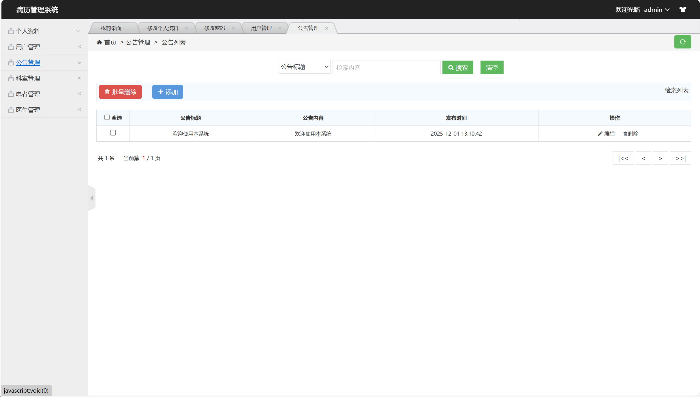
Task: Switch to the 修改密码 tab
Action: [x=215, y=28]
